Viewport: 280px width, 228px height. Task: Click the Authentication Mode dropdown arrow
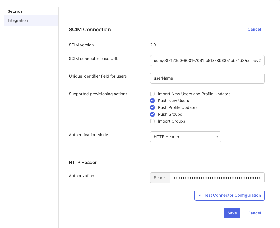point(217,137)
